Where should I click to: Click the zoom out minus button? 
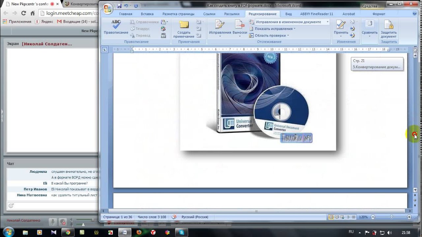tap(373, 217)
